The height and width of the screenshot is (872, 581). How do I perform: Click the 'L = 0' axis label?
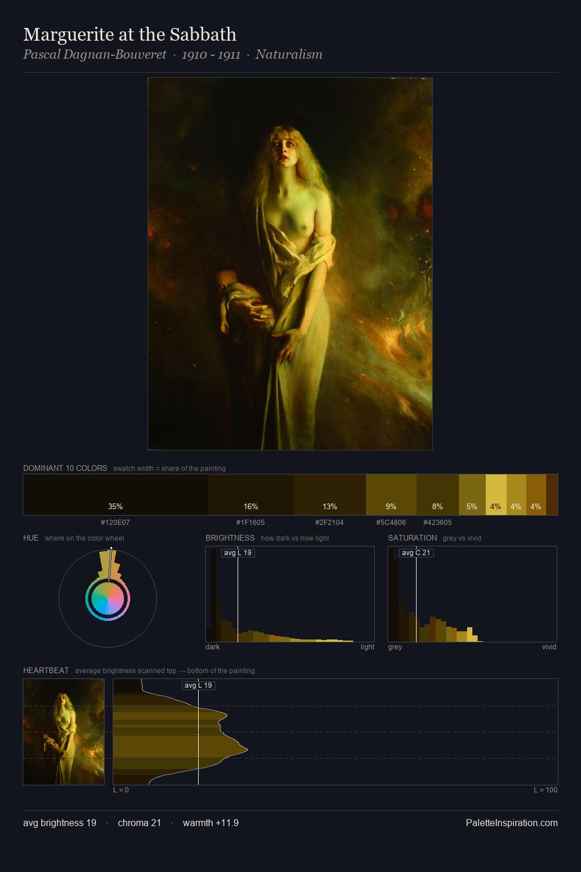121,790
